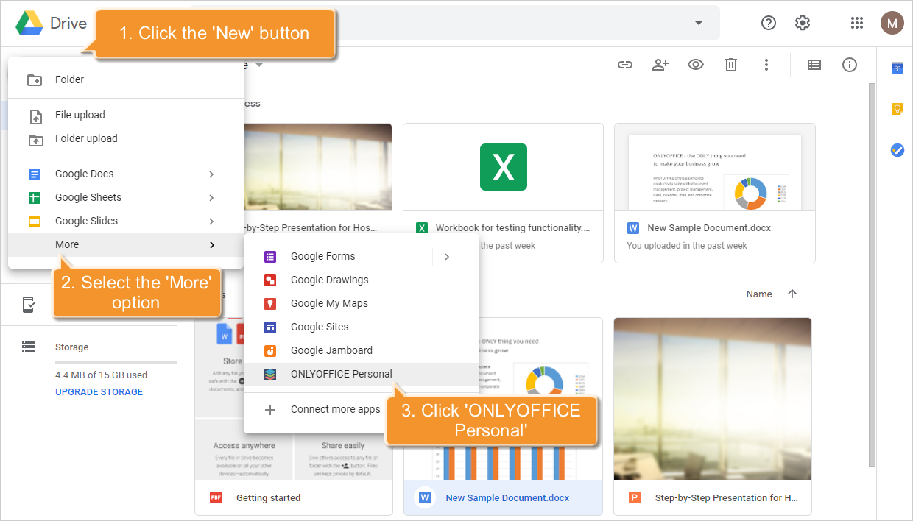Open My Drive dropdown arrow
Screen dimensions: 913x521
(259, 65)
